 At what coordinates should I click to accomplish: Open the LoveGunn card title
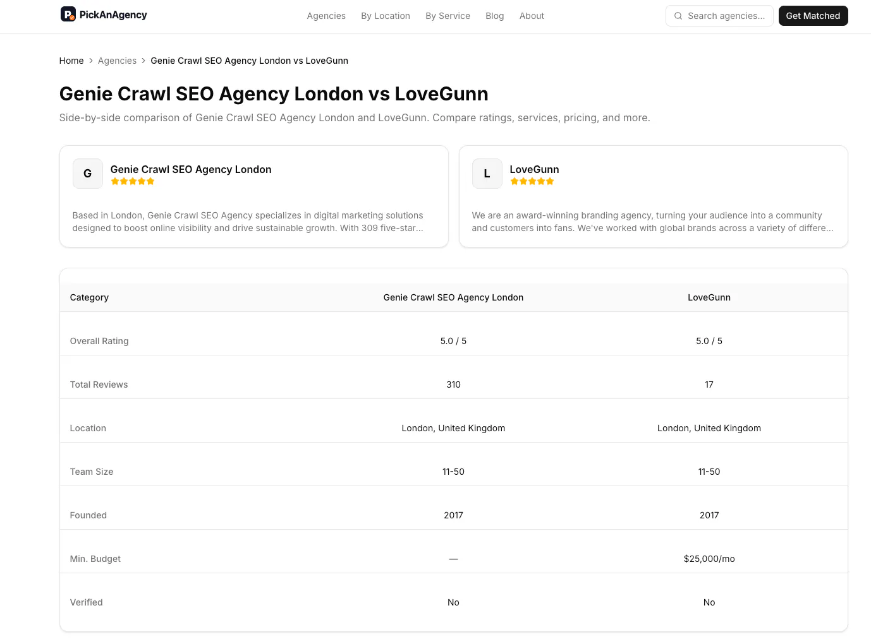click(x=534, y=169)
